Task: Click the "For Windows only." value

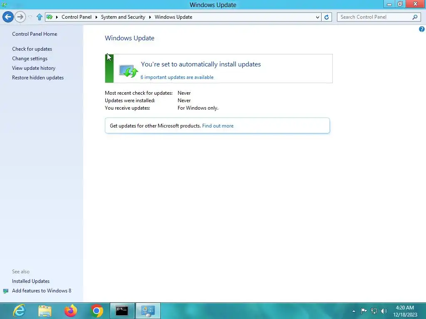Action: (198, 108)
